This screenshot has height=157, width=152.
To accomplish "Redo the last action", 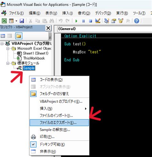I will pos(67,21).
